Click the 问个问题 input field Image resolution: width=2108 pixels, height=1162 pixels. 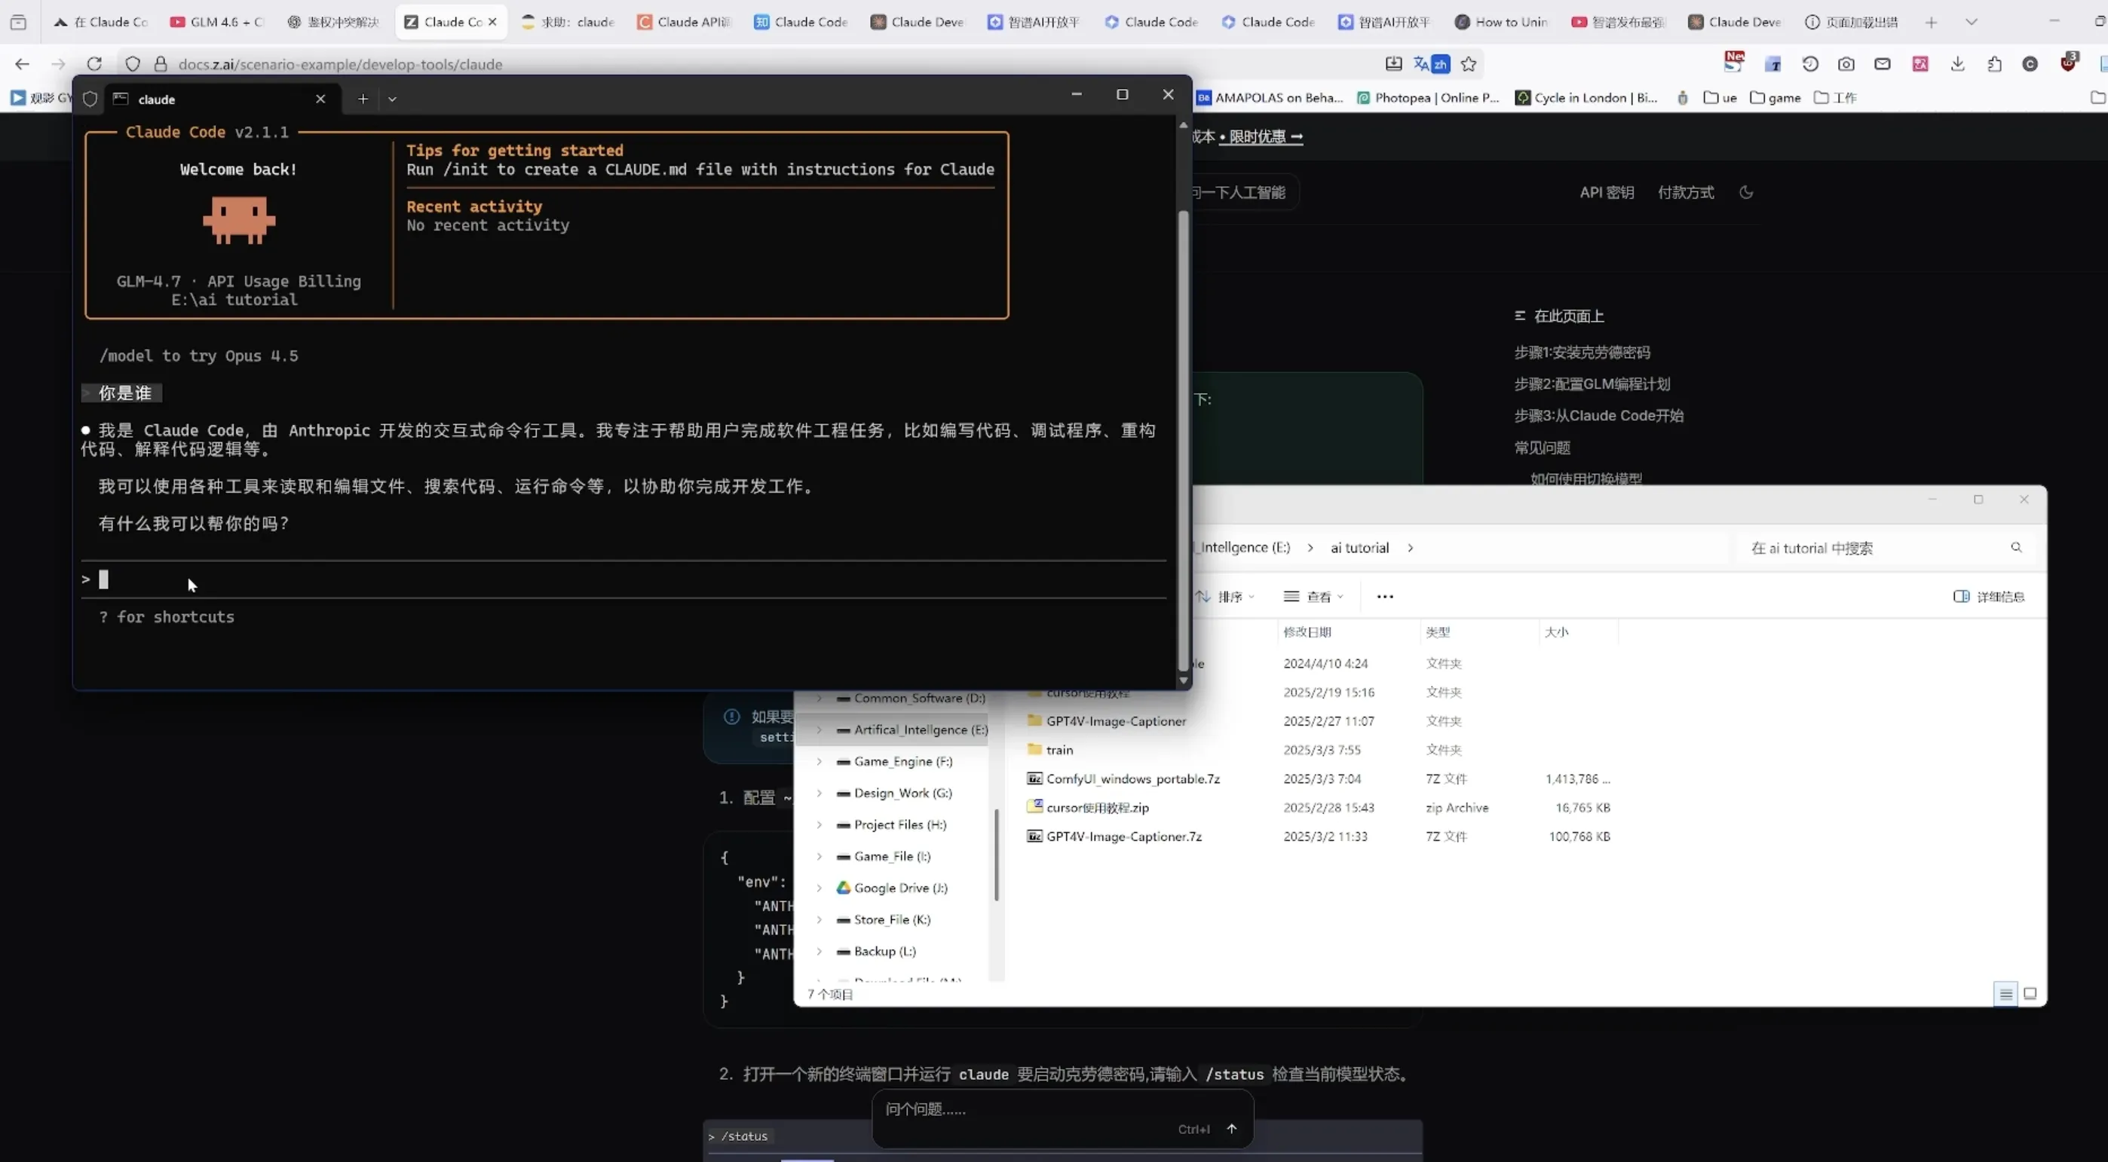click(1023, 1108)
